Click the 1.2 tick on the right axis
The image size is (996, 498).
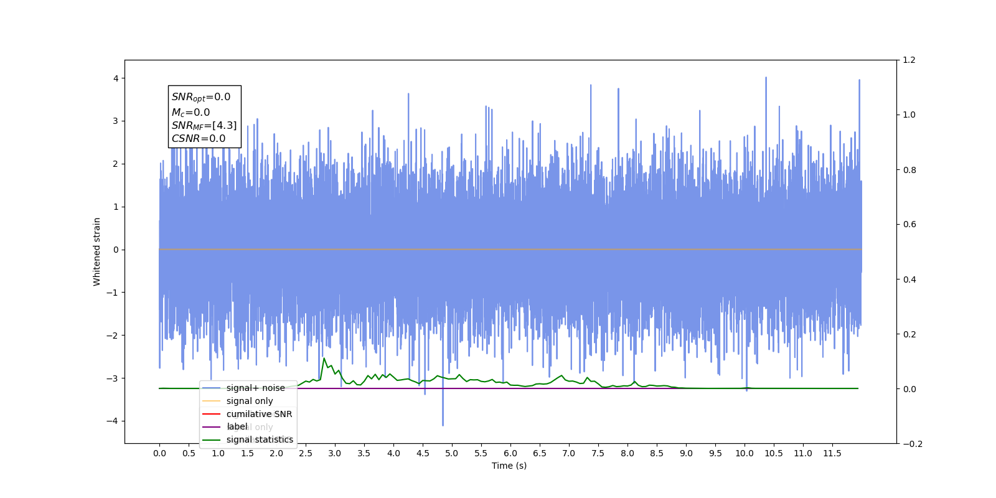coord(909,60)
